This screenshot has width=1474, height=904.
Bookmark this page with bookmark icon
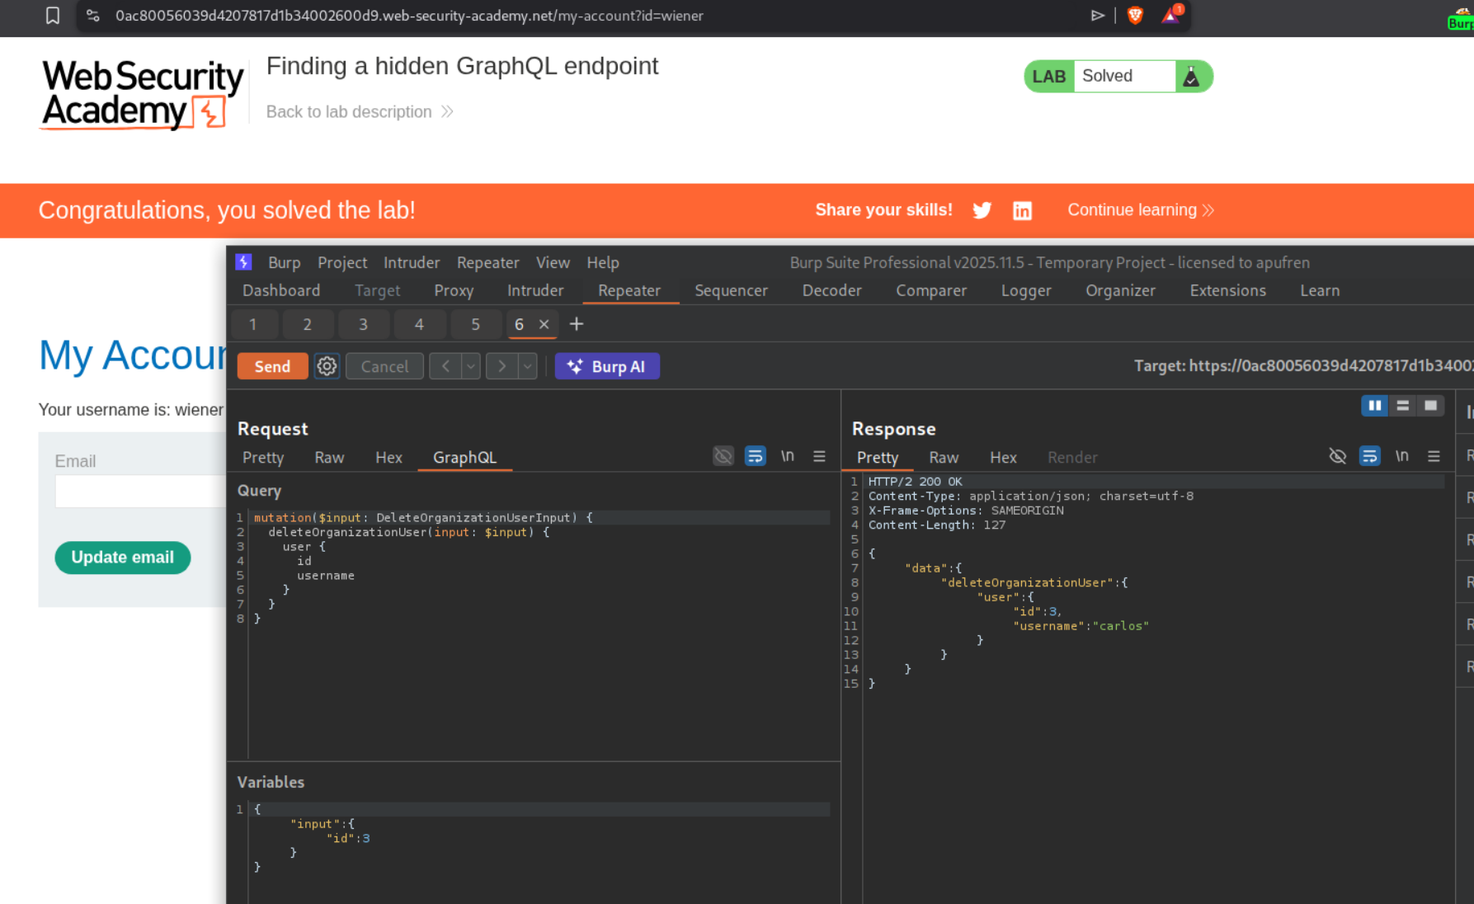(53, 16)
